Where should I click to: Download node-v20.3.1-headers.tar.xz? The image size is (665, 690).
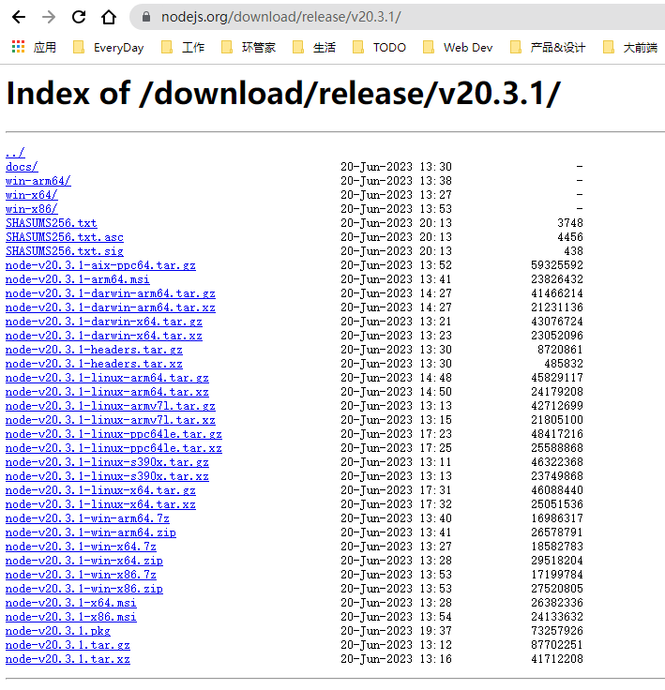(x=94, y=364)
